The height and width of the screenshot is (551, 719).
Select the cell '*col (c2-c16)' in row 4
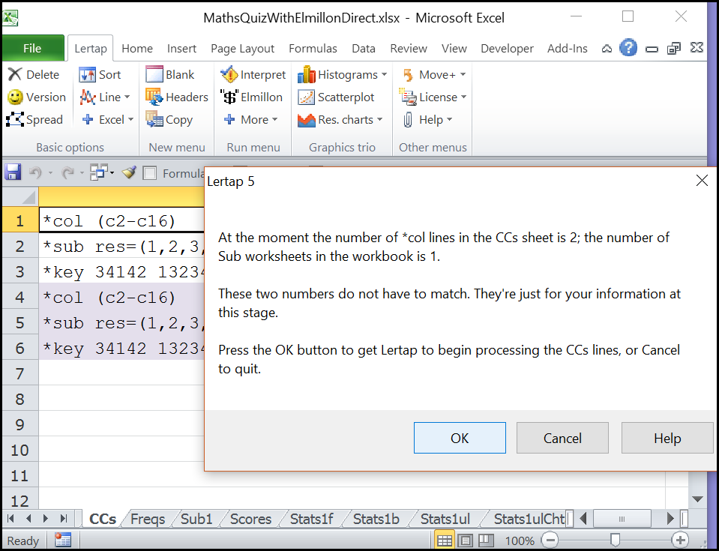coord(121,298)
